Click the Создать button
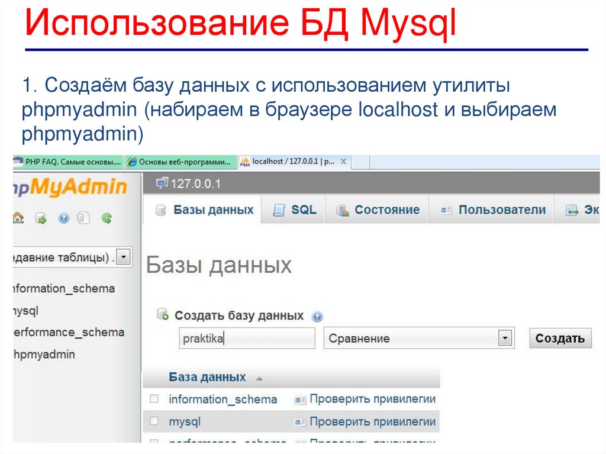 click(x=560, y=339)
